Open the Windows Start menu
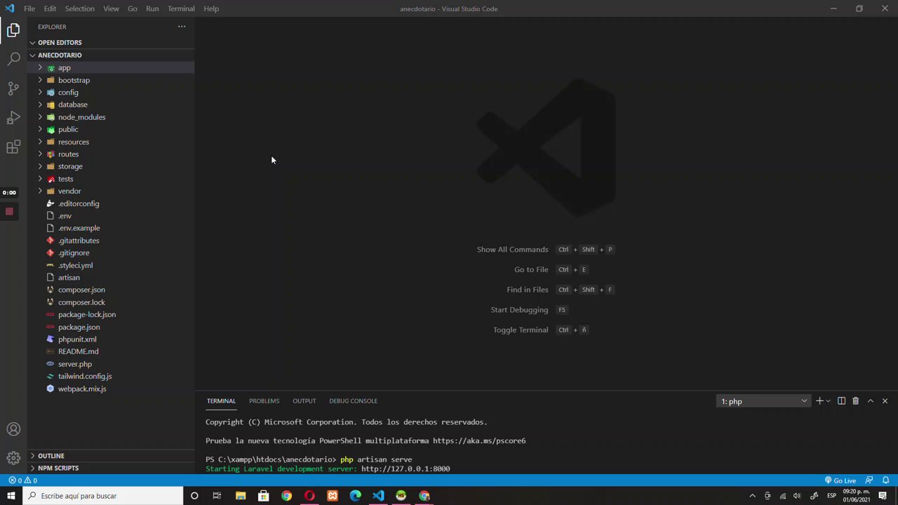Image resolution: width=898 pixels, height=505 pixels. pyautogui.click(x=11, y=496)
